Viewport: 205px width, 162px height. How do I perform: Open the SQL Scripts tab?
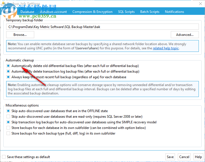(x=126, y=12)
